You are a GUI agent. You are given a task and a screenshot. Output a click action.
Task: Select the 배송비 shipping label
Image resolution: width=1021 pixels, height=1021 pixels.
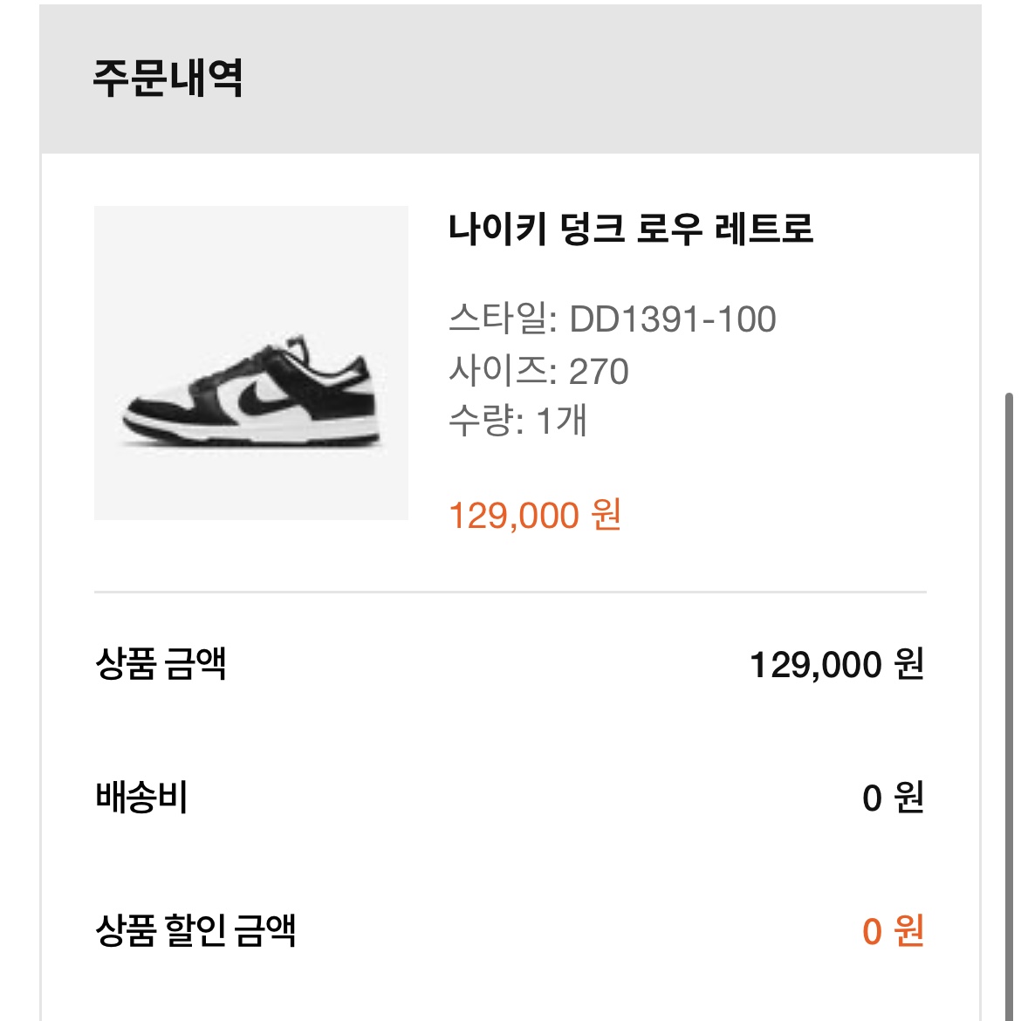click(141, 798)
